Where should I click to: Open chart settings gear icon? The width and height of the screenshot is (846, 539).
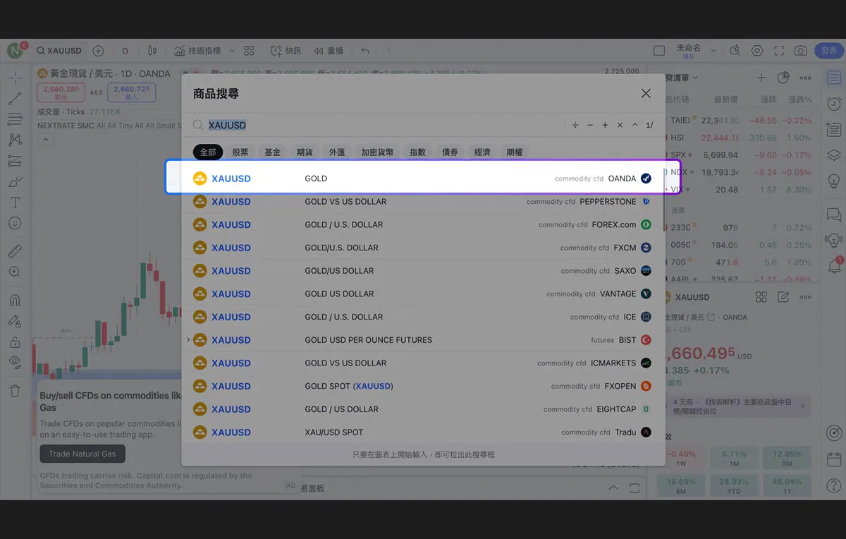757,51
